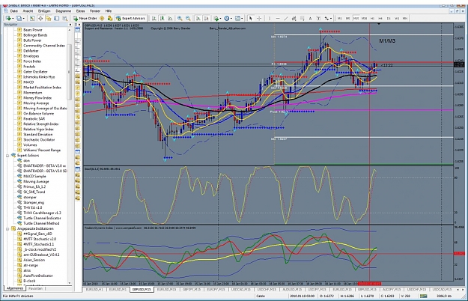
Task: Select AutoPivotIndicator custom indicator
Action: pyautogui.click(x=38, y=276)
